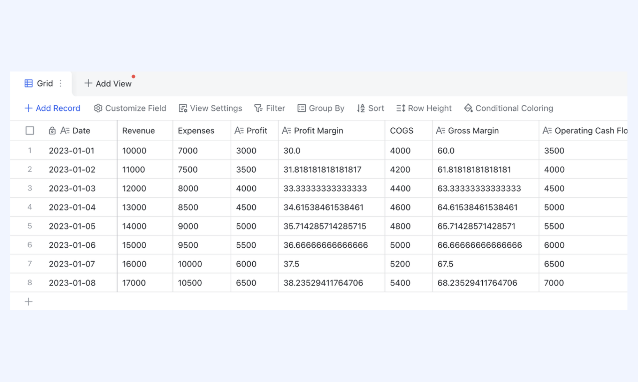
Task: Click the text-type icon beside Profit
Action: (239, 131)
